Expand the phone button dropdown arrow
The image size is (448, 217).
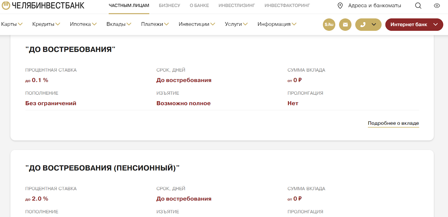(374, 25)
